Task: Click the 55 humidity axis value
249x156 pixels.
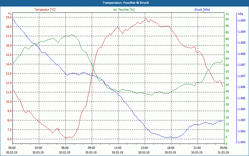Action: 227,72
